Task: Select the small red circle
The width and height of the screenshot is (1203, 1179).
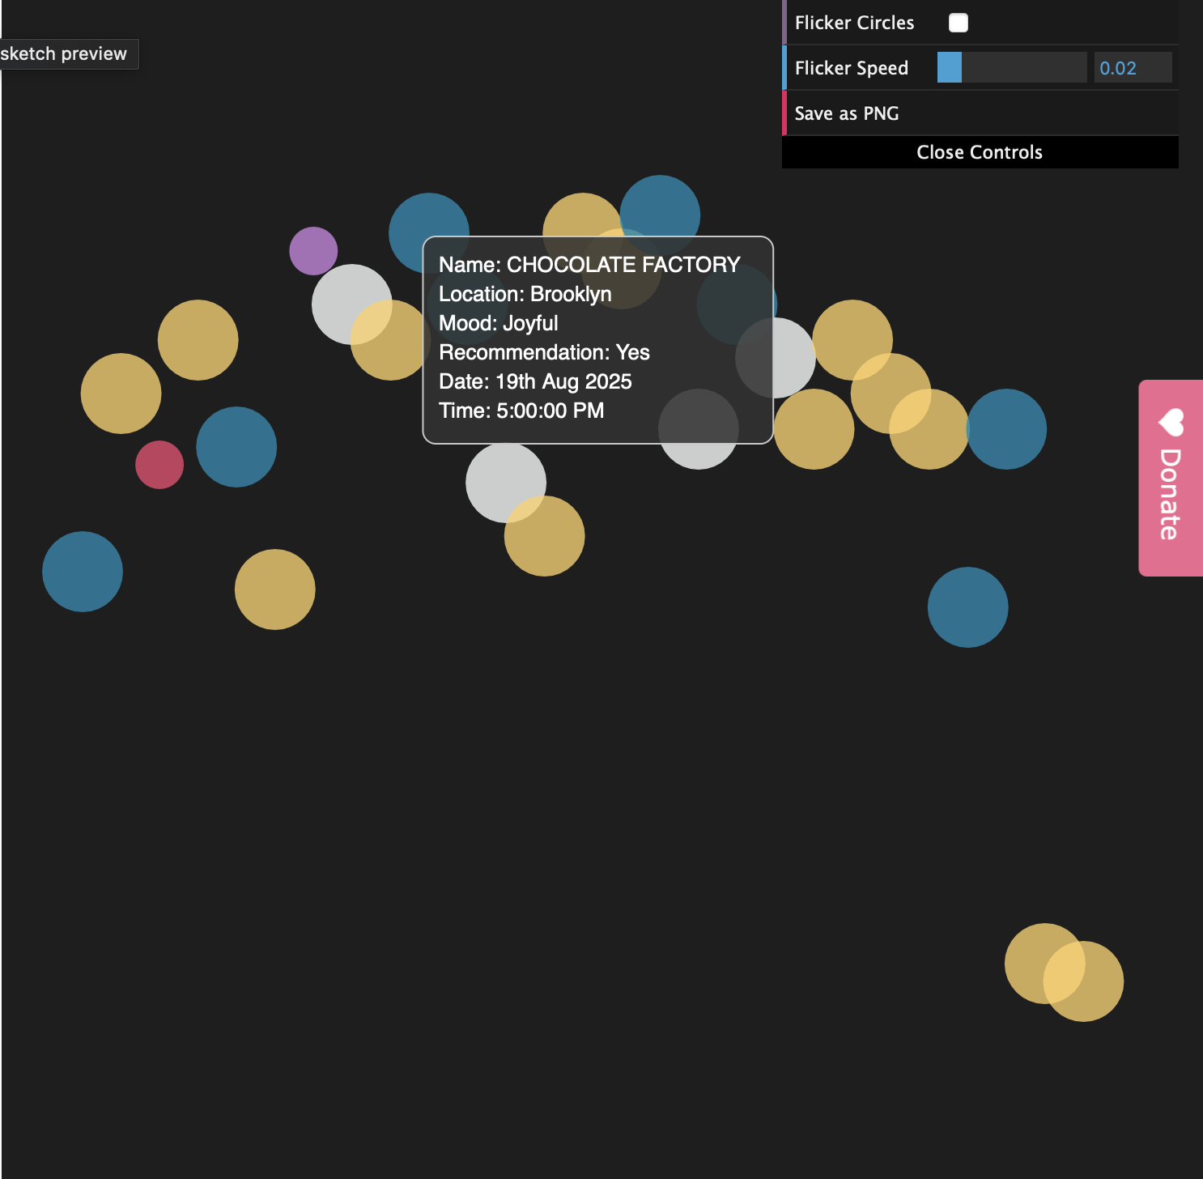Action: click(x=159, y=465)
